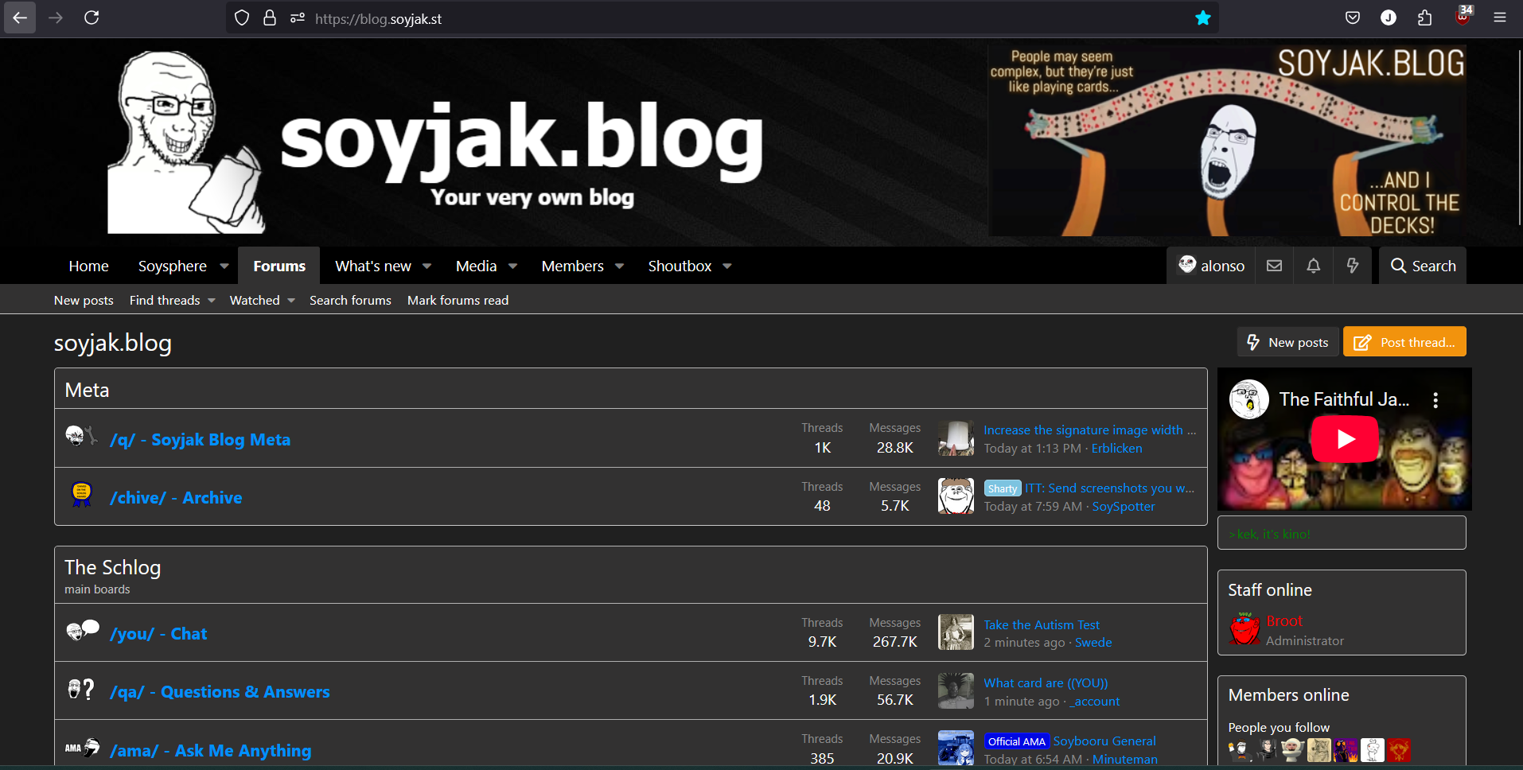The height and width of the screenshot is (770, 1523).
Task: Open 'What card are ((YOU))' thread
Action: click(1046, 683)
